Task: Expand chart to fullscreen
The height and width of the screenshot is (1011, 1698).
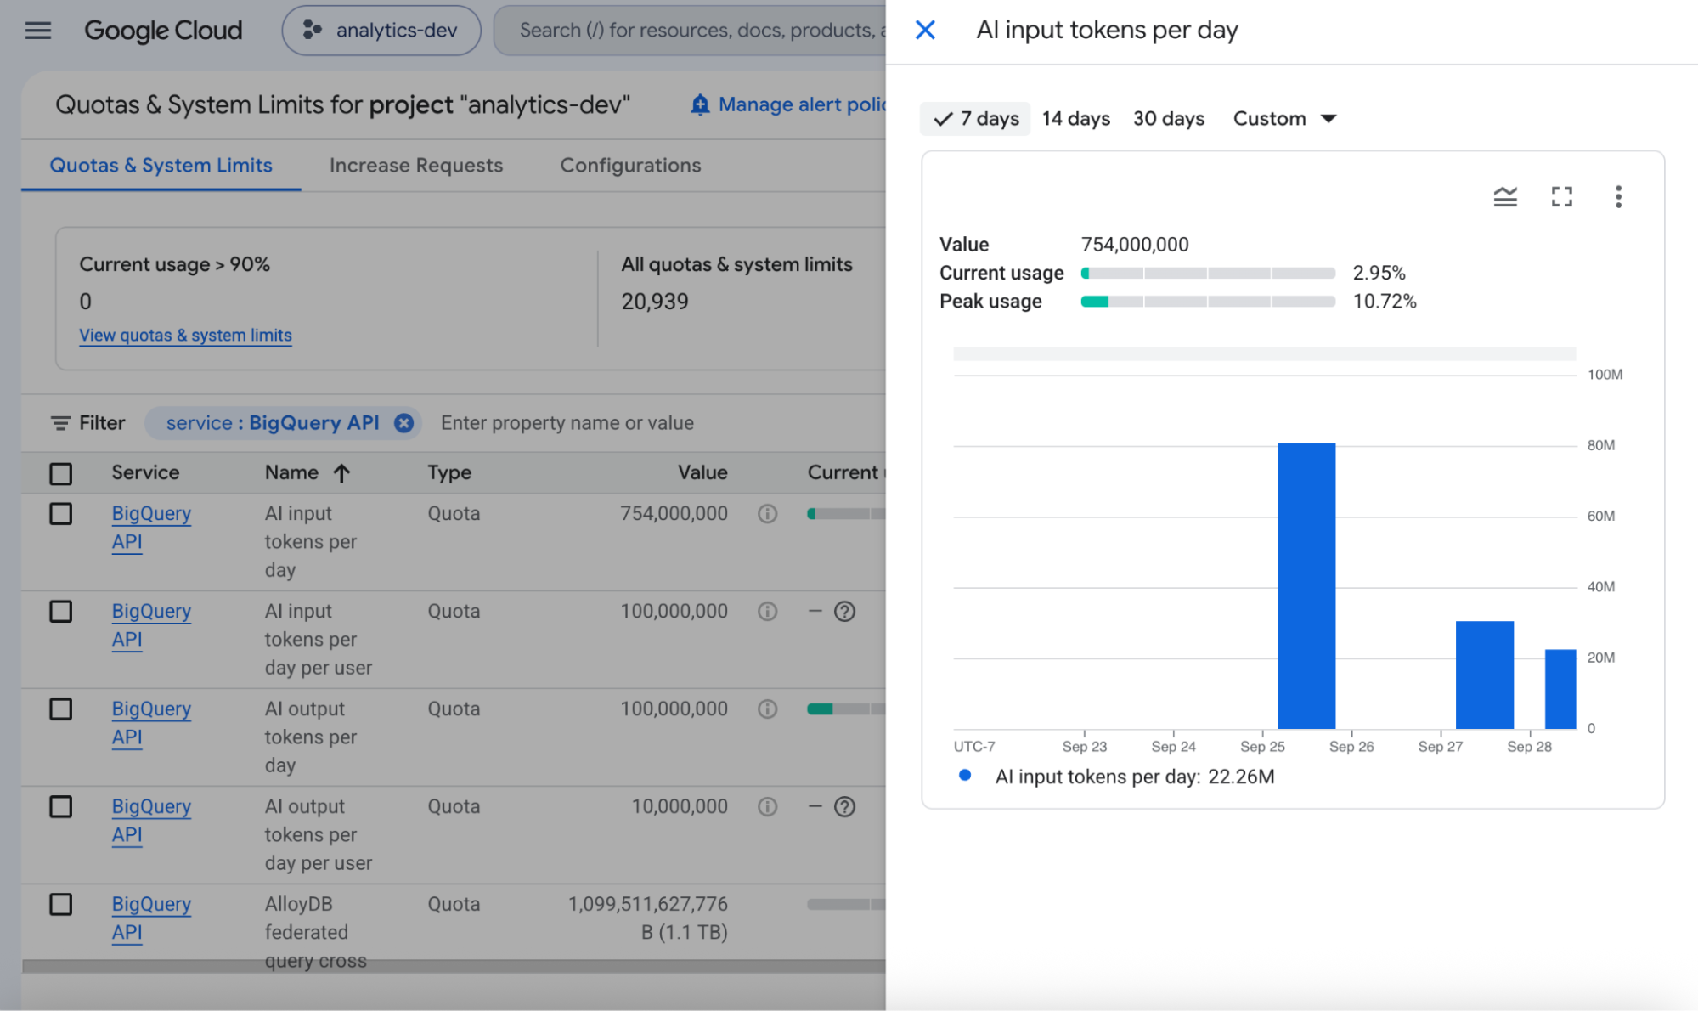Action: click(1561, 197)
